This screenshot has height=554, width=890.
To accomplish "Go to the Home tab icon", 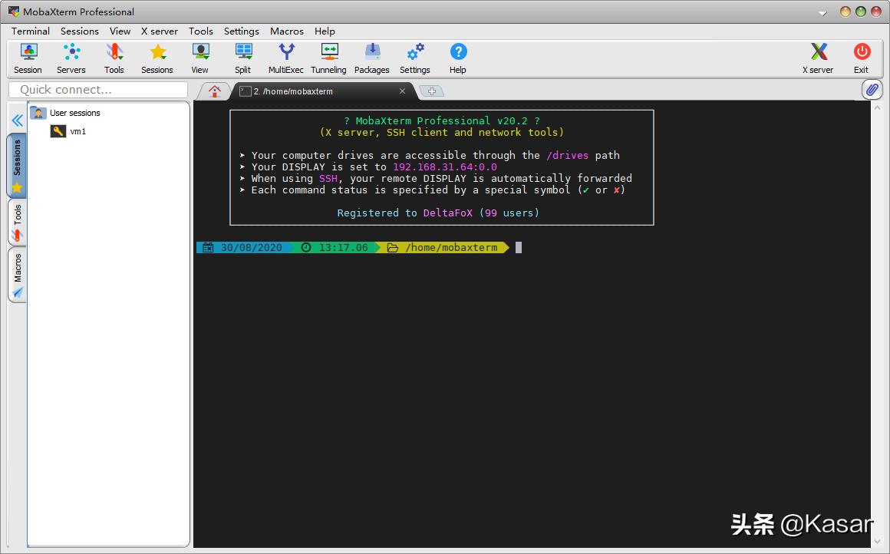I will tap(215, 91).
